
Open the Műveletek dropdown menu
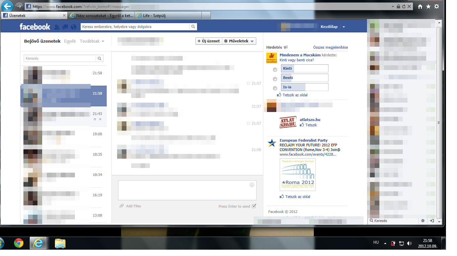(x=239, y=41)
